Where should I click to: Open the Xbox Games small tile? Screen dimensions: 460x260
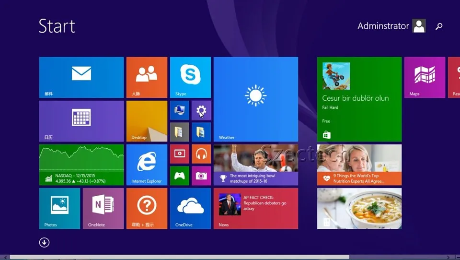click(180, 176)
